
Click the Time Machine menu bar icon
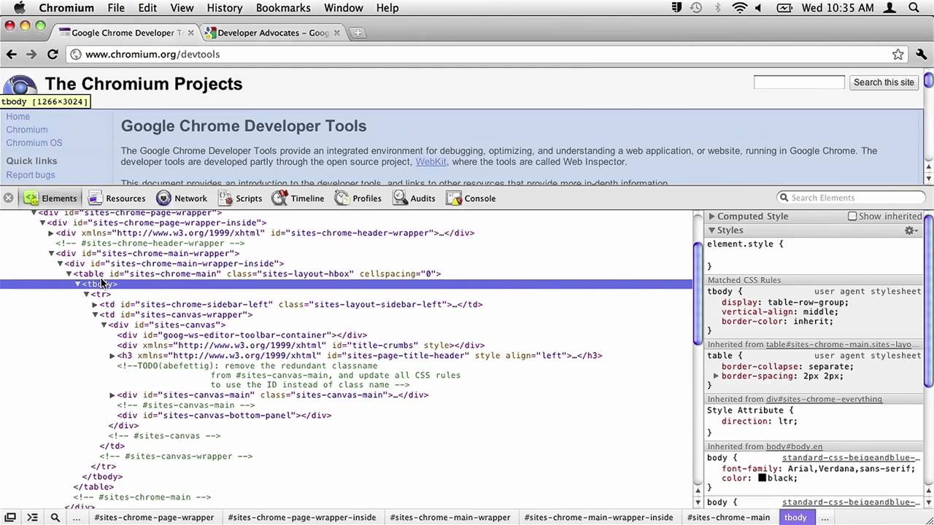point(696,8)
